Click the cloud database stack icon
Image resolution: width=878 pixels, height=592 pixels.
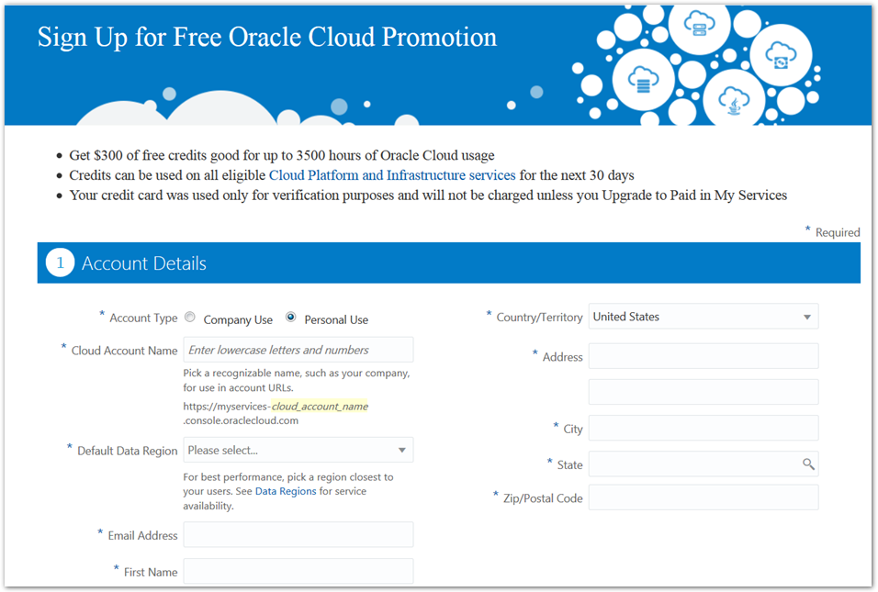(644, 81)
